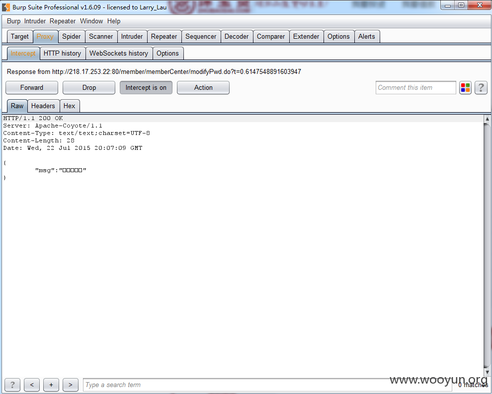
Task: Switch to the Hex view tab
Action: point(70,106)
